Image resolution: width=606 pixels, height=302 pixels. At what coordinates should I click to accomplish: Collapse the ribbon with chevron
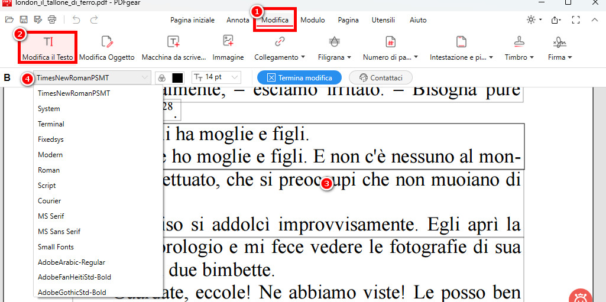pos(595,20)
